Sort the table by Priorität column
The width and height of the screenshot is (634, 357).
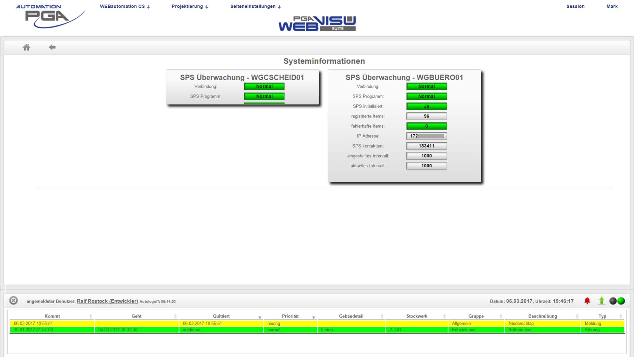290,316
